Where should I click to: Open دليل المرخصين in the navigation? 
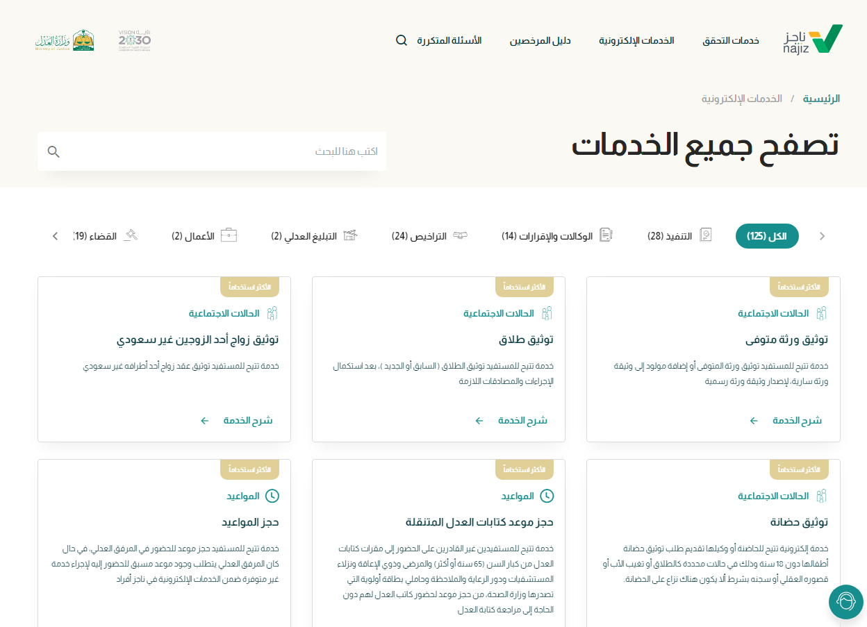[540, 40]
